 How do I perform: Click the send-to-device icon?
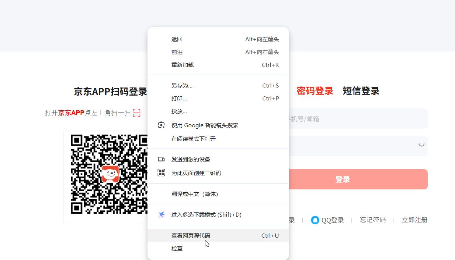(x=161, y=159)
